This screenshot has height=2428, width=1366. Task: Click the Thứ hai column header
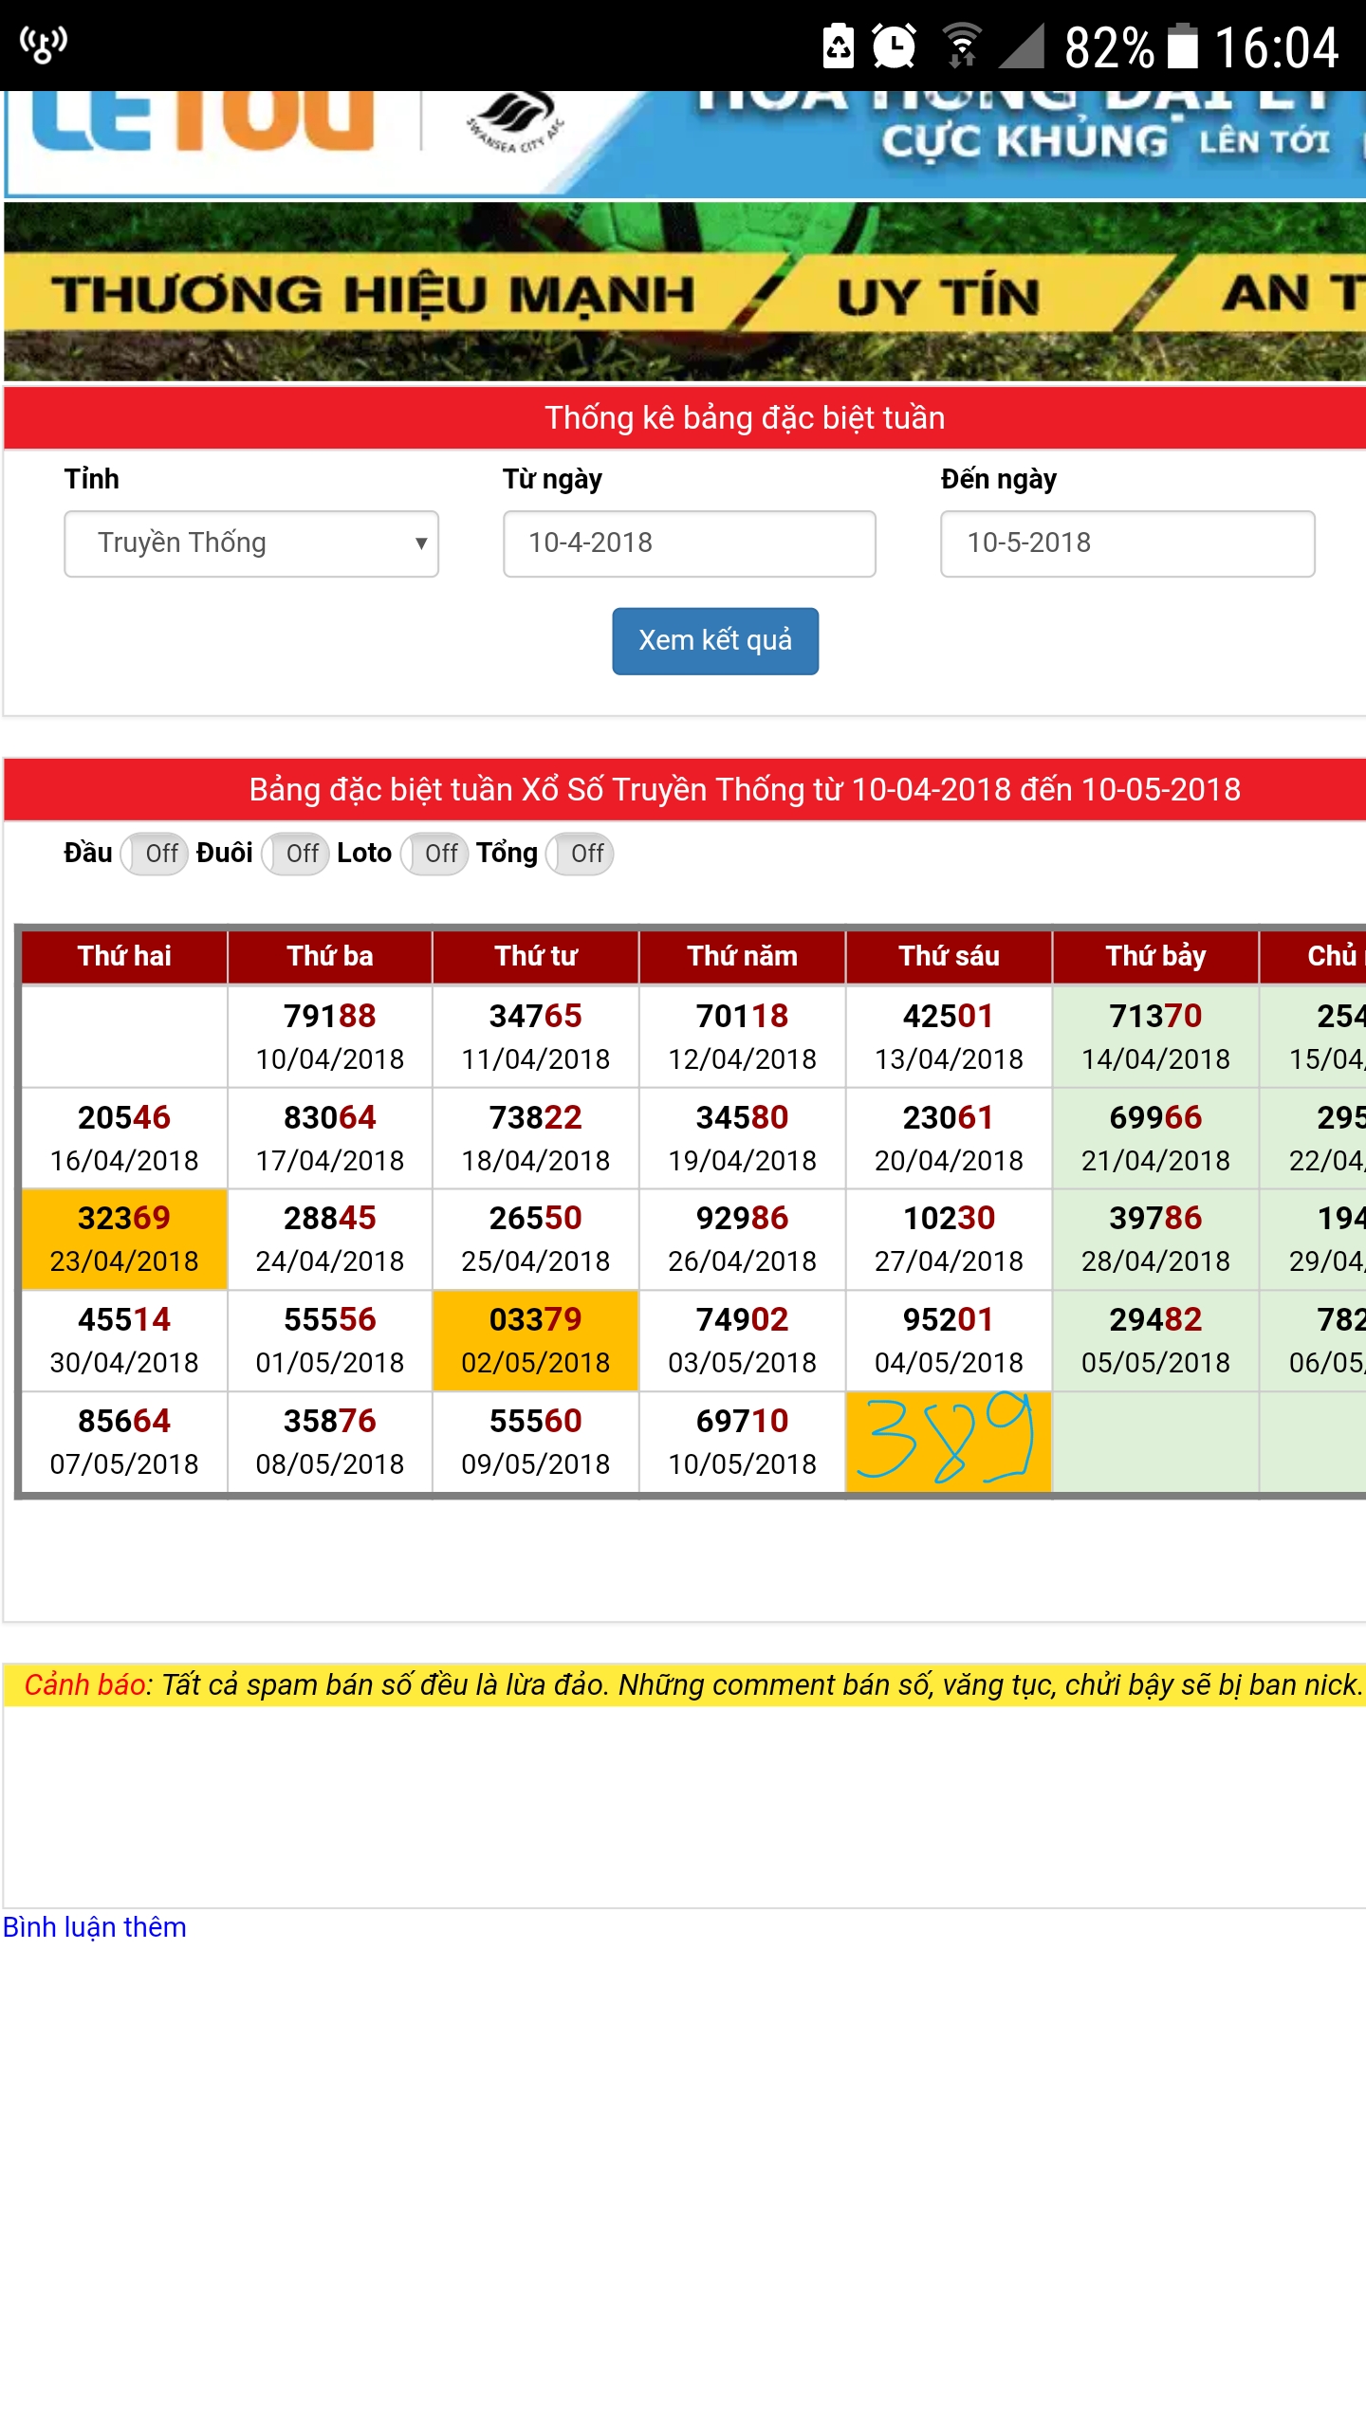click(124, 956)
